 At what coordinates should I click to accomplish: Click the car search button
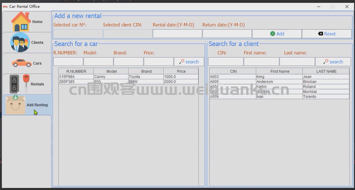coord(189,62)
